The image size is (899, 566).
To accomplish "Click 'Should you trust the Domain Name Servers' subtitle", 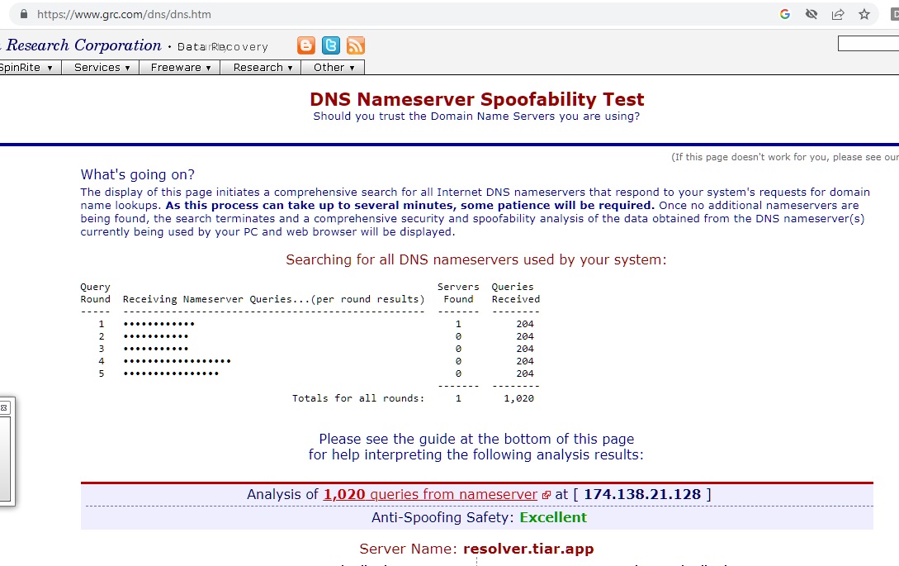I will click(476, 116).
